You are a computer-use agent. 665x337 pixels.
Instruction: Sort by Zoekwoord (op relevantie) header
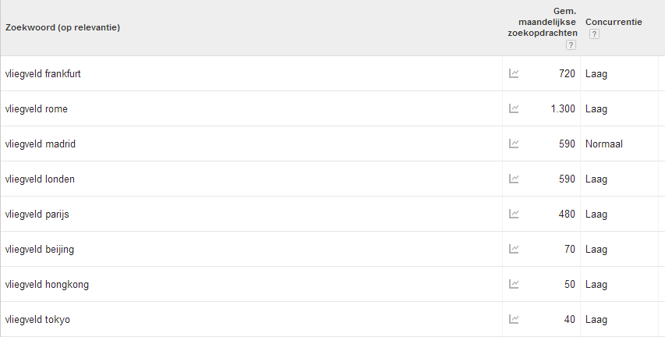(x=63, y=27)
